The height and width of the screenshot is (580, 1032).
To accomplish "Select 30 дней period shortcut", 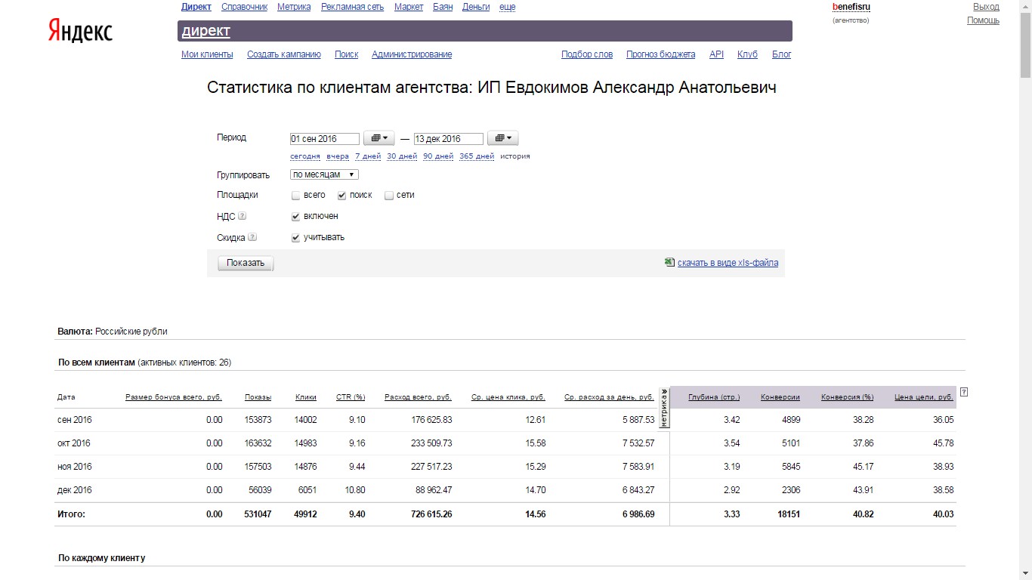I will click(402, 156).
